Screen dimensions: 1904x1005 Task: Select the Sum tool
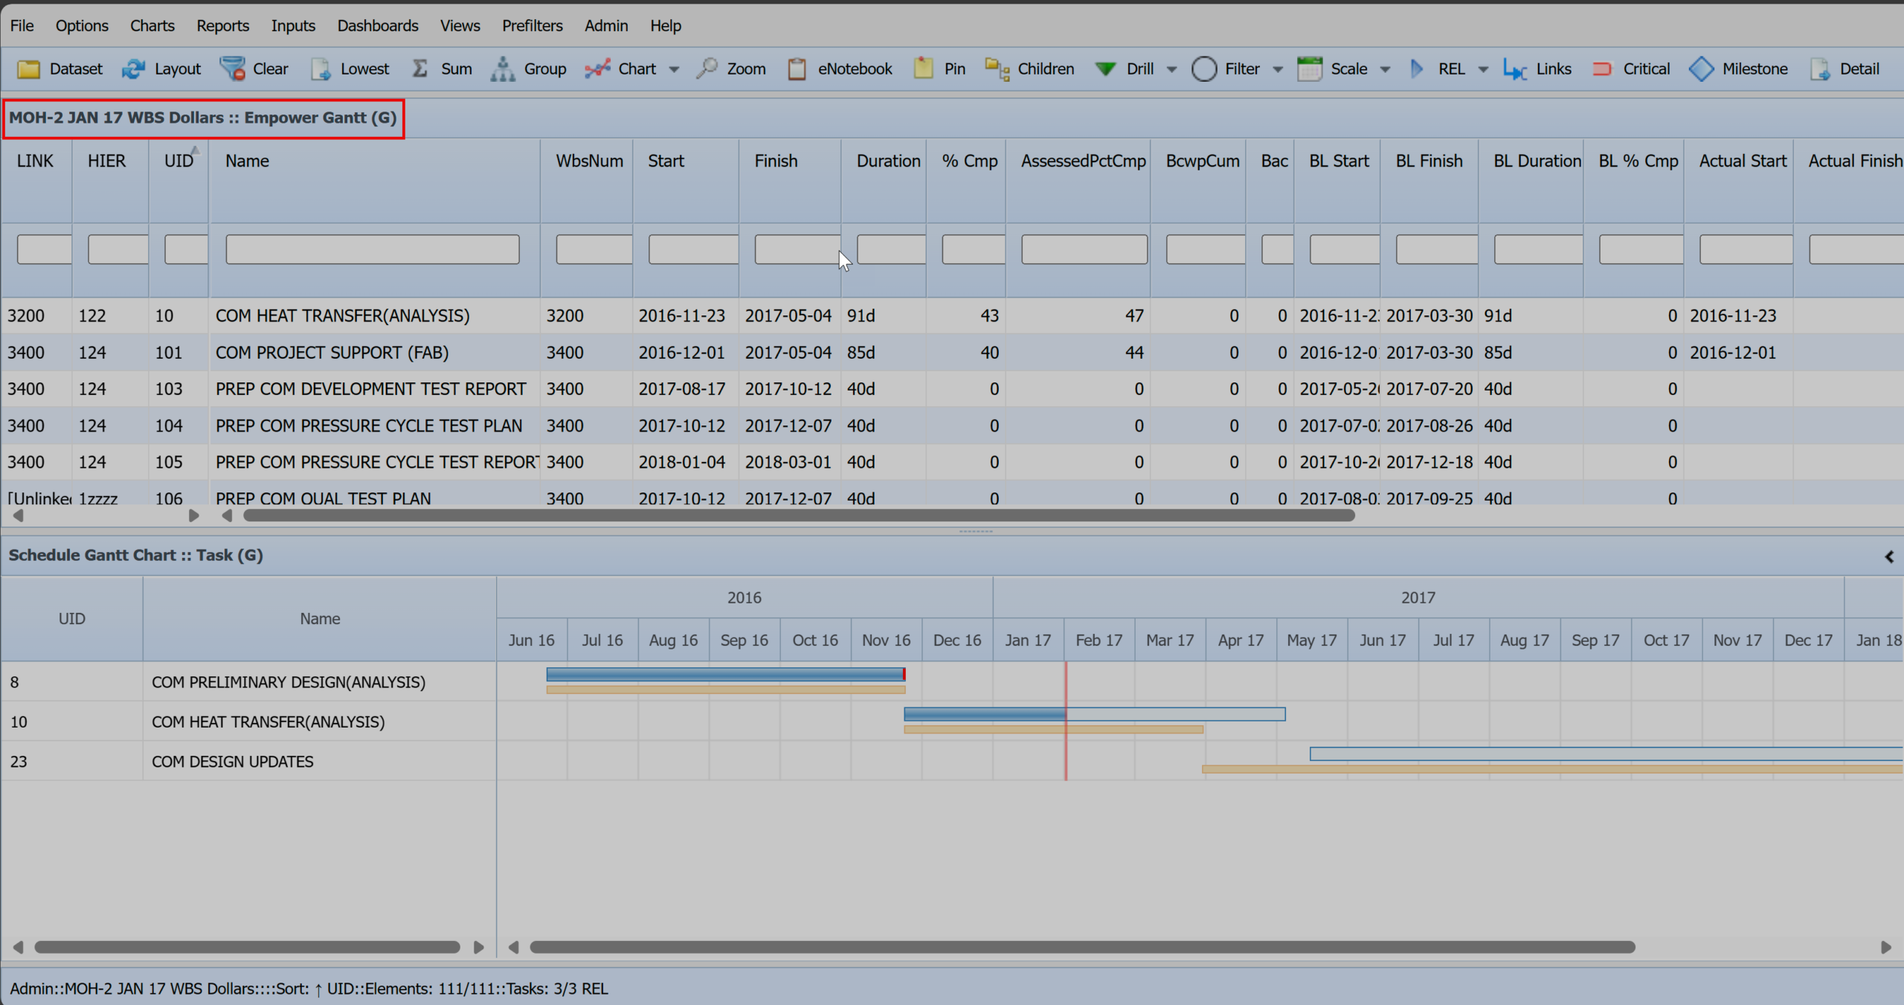pos(455,68)
